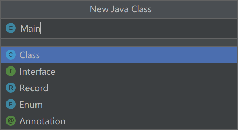This screenshot has width=238, height=130.
Task: Click the gray separator strip below name field
Action: (x=119, y=42)
